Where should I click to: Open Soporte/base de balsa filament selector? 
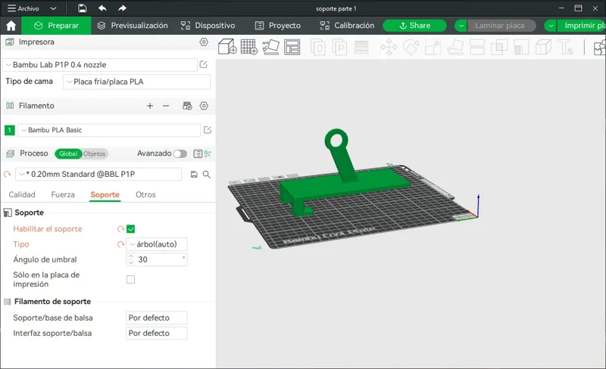point(157,318)
